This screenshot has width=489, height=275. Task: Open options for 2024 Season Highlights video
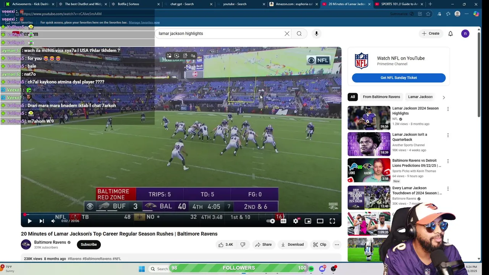point(448,109)
